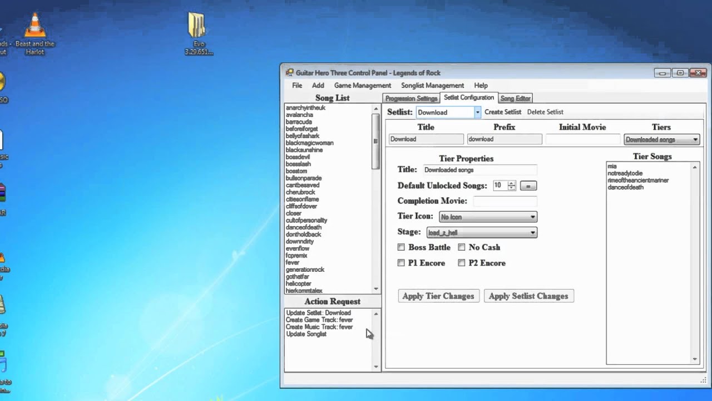Click the setlist Title field containing Download
Image resolution: width=712 pixels, height=401 pixels.
(426, 139)
